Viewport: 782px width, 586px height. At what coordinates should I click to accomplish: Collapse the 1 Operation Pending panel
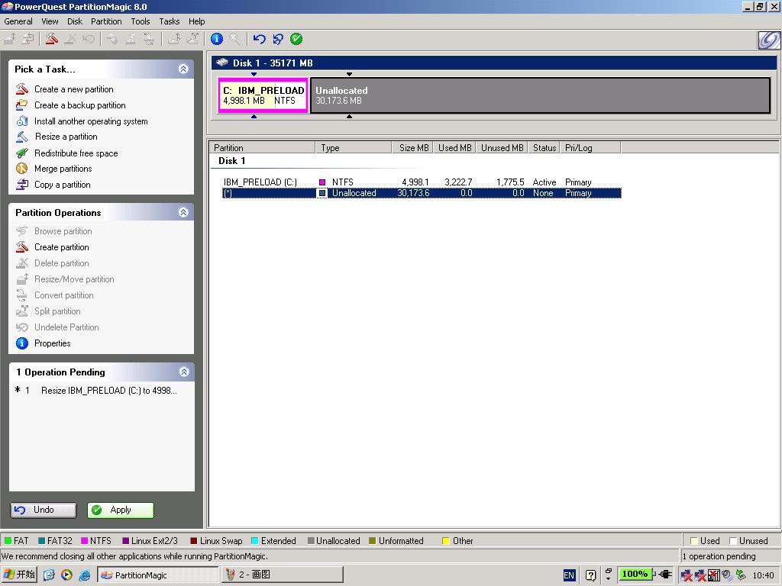[x=183, y=372]
